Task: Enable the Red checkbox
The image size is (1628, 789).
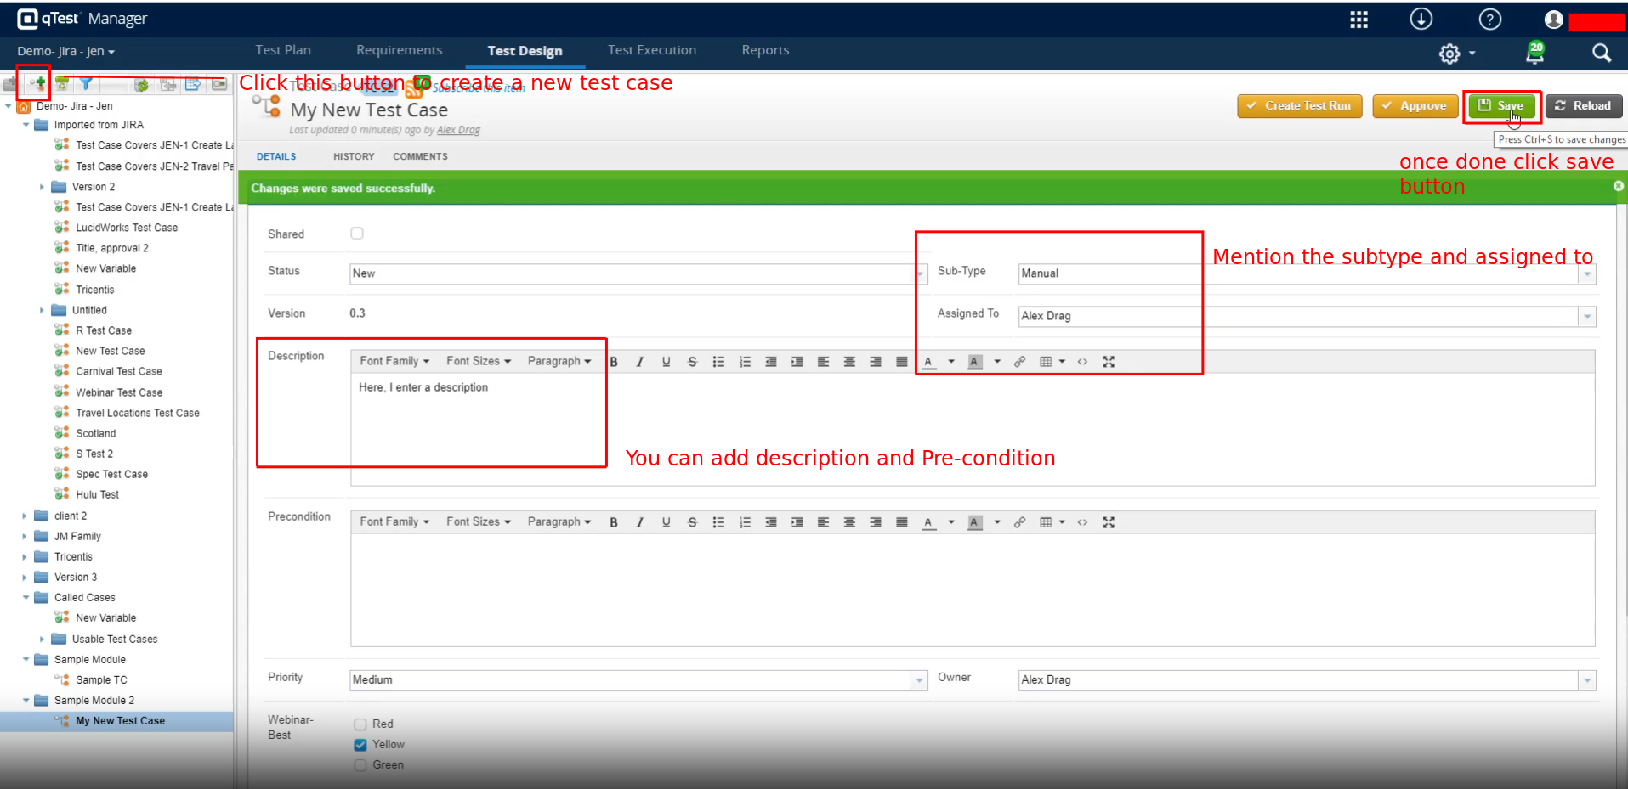Action: pos(360,724)
